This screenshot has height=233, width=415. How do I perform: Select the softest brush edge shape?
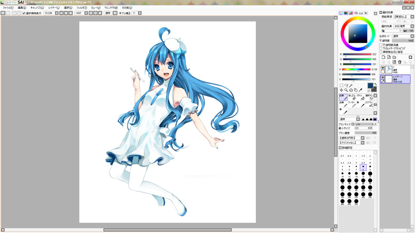click(363, 119)
